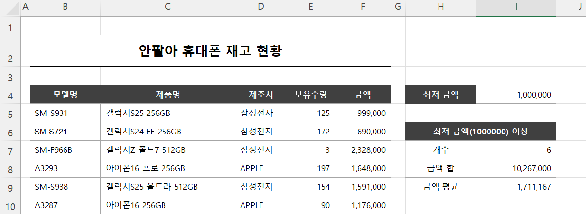Select the entire sheet using the corner triangle

[x=10, y=8]
